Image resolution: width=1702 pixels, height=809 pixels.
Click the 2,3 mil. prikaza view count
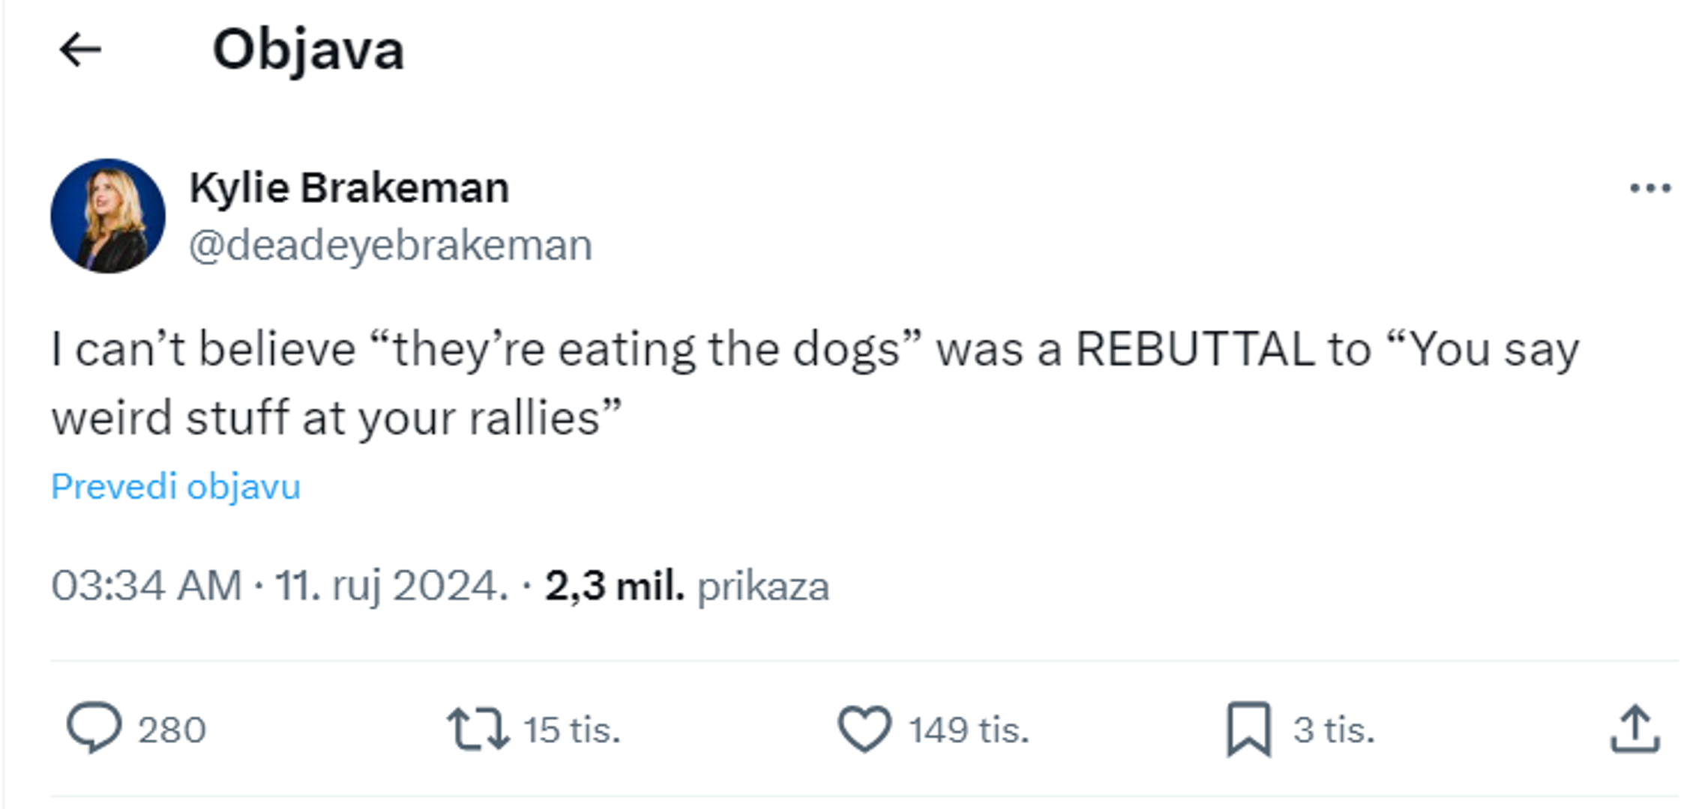686,586
